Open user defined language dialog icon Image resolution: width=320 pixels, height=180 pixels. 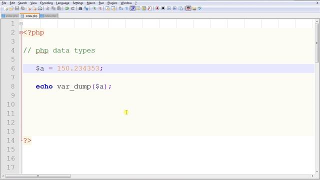[138, 8]
